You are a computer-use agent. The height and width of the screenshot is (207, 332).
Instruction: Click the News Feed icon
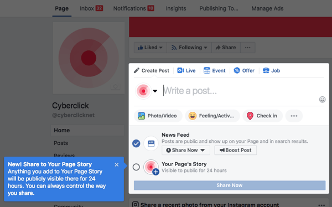click(x=151, y=143)
